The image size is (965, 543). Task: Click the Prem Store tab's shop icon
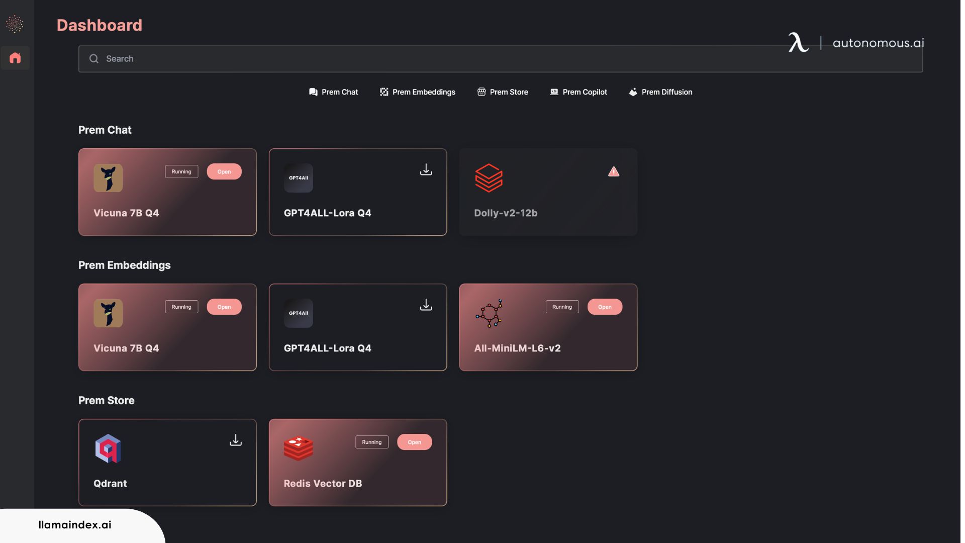tap(481, 92)
